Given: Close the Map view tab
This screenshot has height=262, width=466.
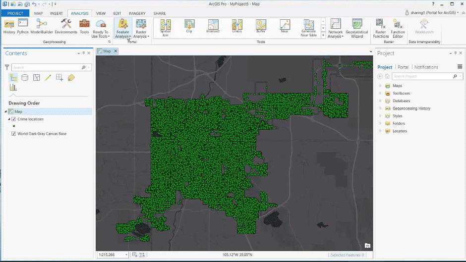Looking at the screenshot, I should [116, 51].
